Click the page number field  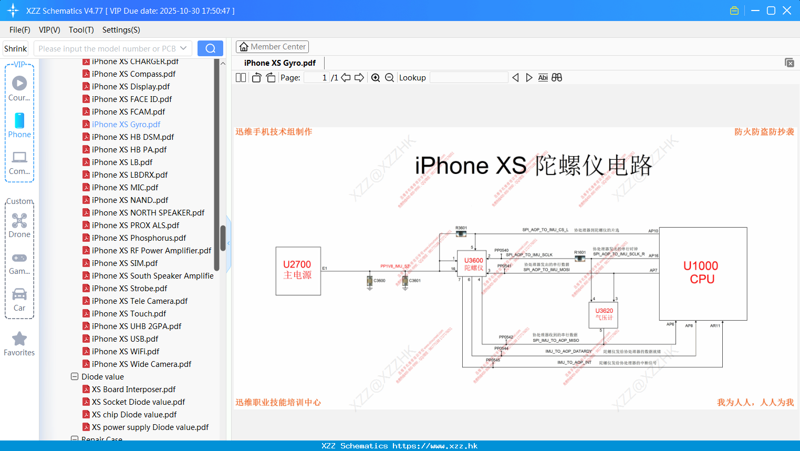(x=317, y=77)
